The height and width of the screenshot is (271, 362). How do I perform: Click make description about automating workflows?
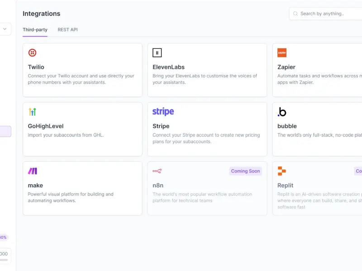pyautogui.click(x=71, y=197)
